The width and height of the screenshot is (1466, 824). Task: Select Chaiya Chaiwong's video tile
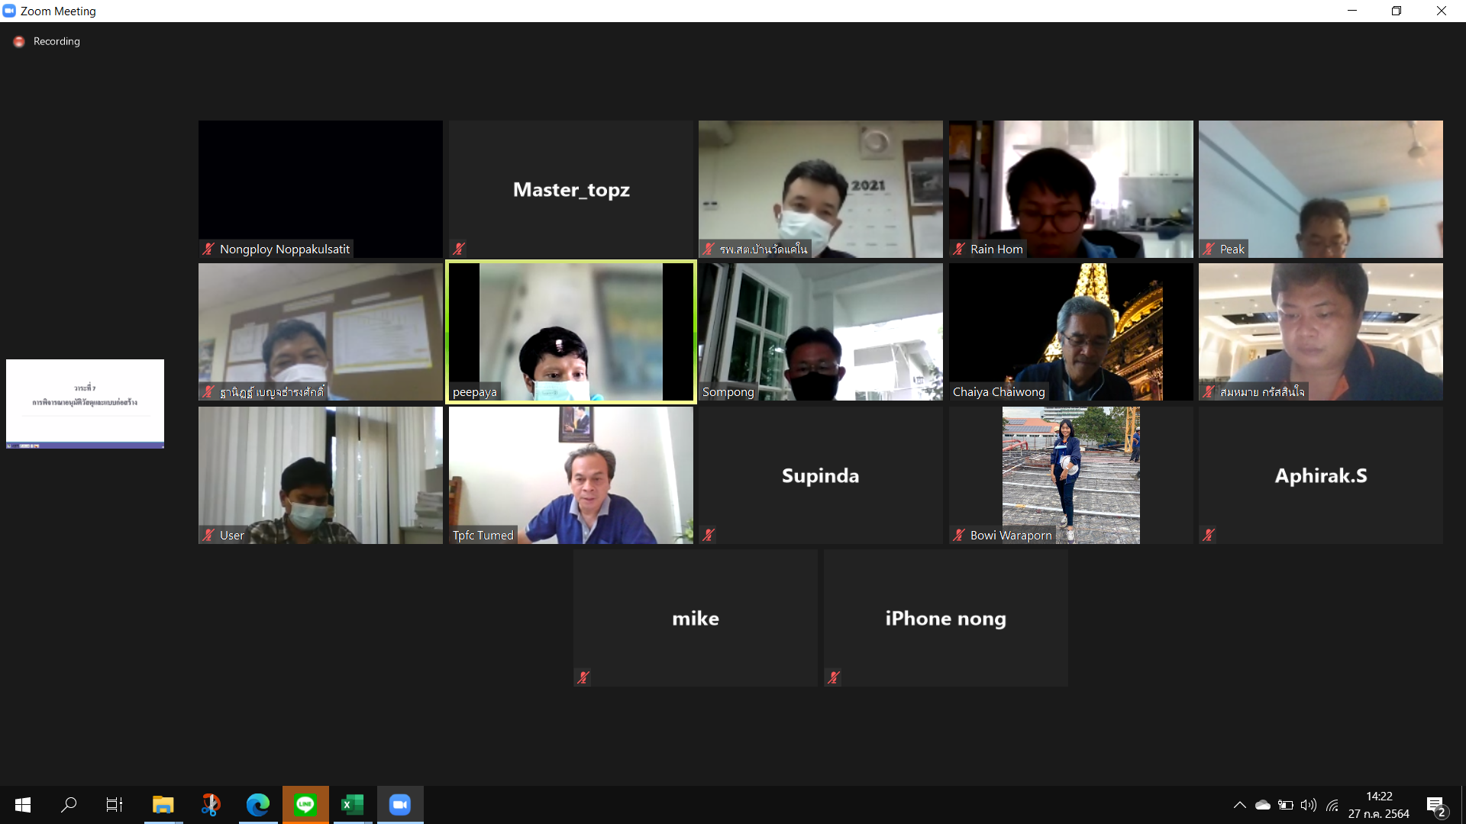[1070, 332]
